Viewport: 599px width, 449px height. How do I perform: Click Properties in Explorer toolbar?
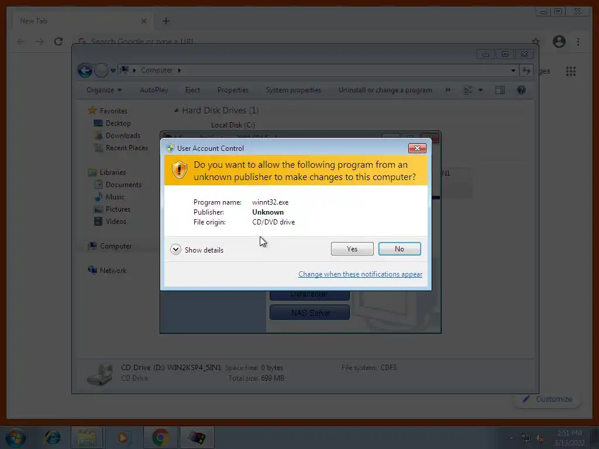[x=233, y=90]
